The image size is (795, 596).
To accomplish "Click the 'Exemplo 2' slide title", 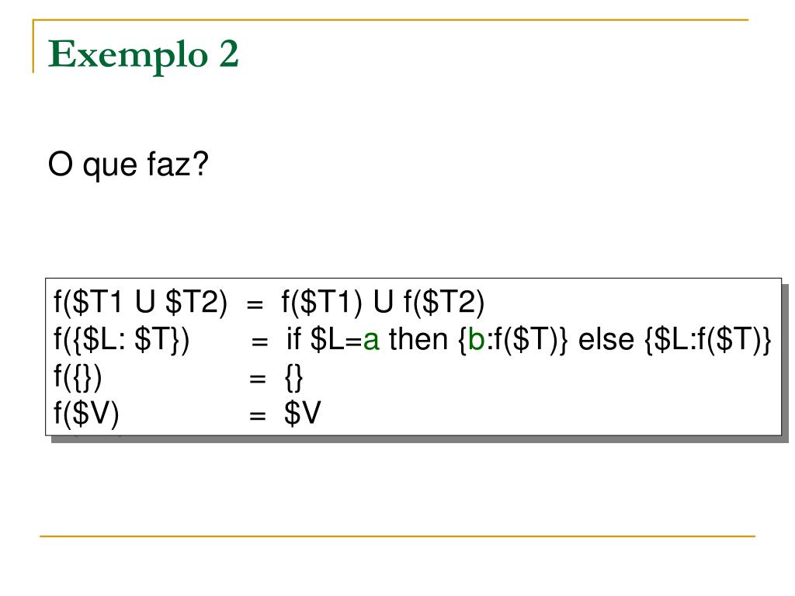I will (143, 55).
